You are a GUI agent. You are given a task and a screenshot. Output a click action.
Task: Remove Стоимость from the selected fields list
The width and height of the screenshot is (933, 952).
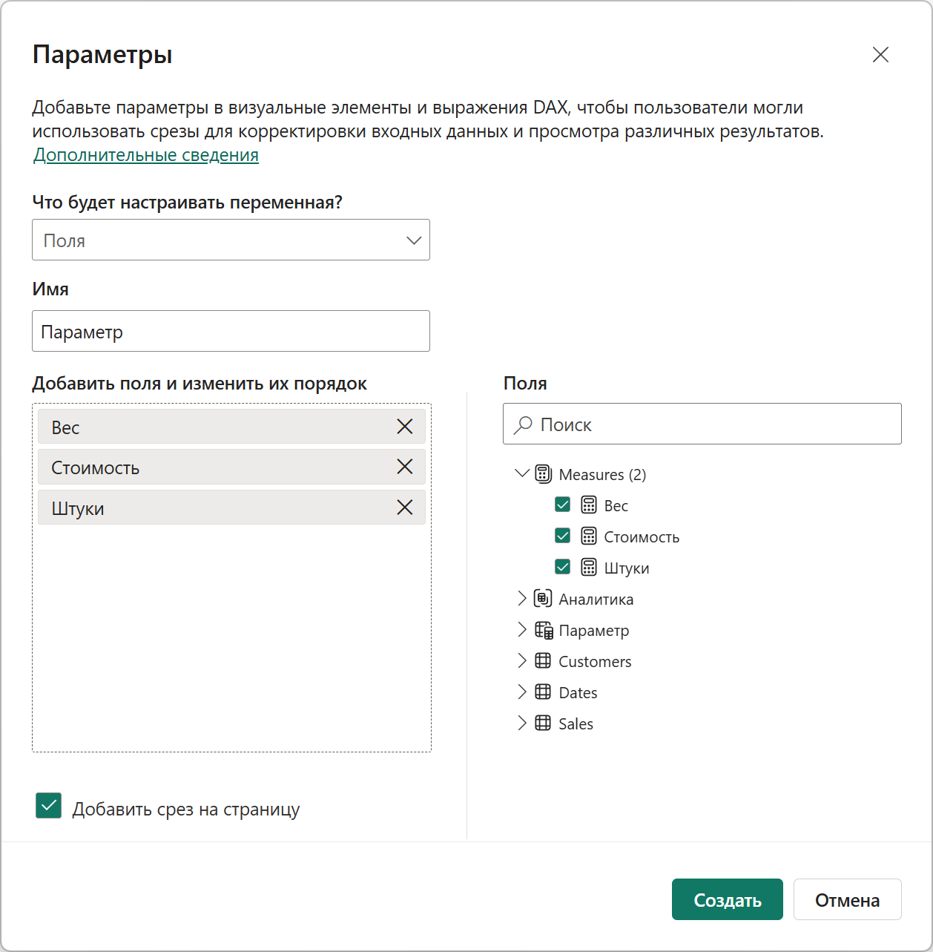(405, 467)
